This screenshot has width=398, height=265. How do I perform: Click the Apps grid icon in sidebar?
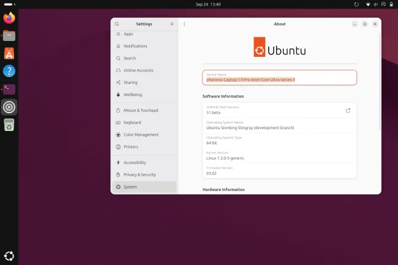coord(118,34)
